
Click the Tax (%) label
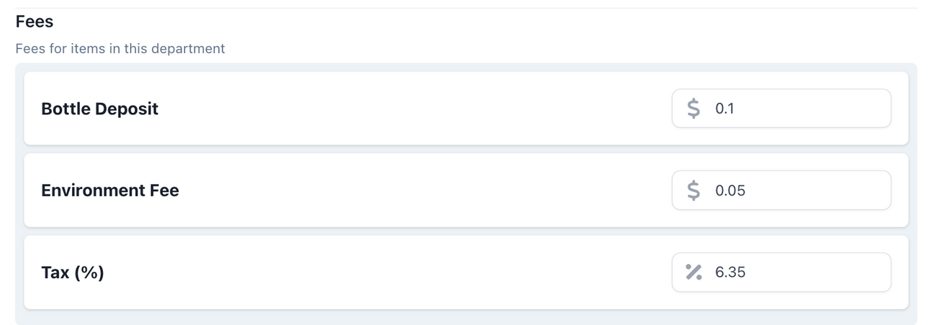tap(73, 273)
